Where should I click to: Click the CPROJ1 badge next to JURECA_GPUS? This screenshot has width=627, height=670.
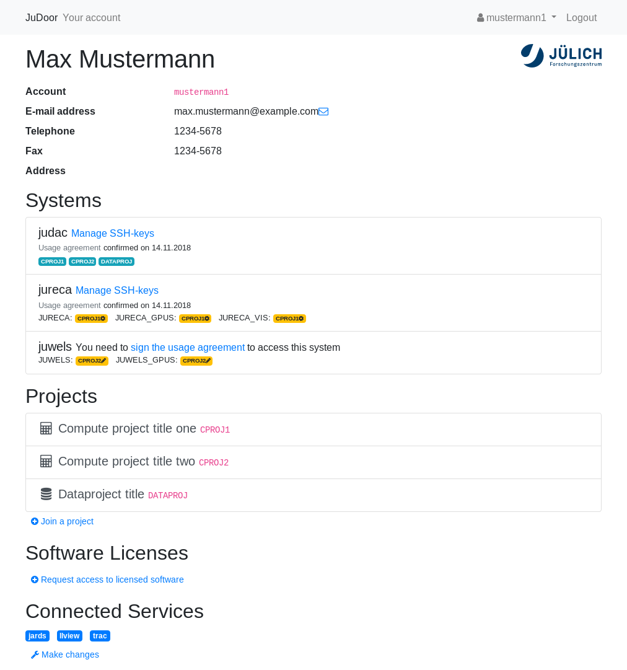(x=195, y=319)
